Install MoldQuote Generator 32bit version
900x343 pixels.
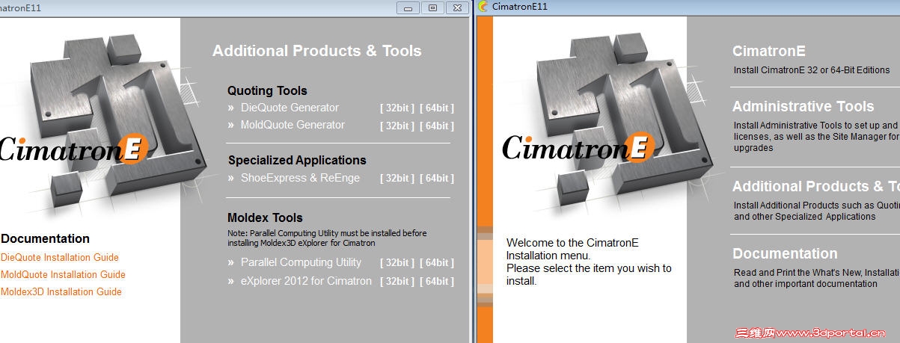(397, 126)
